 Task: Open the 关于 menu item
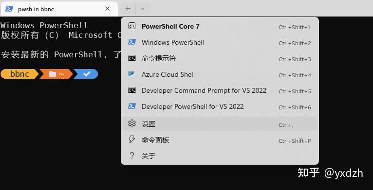click(220, 156)
